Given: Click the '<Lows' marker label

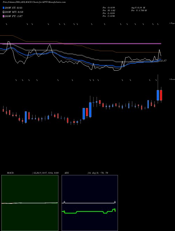Looking at the screenshot, I should coord(172,79).
